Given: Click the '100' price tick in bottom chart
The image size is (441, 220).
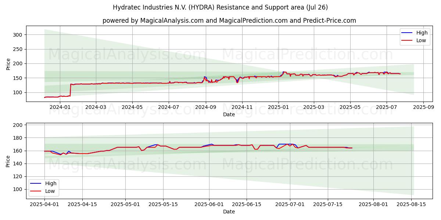Looking at the screenshot, I should (18, 189).
